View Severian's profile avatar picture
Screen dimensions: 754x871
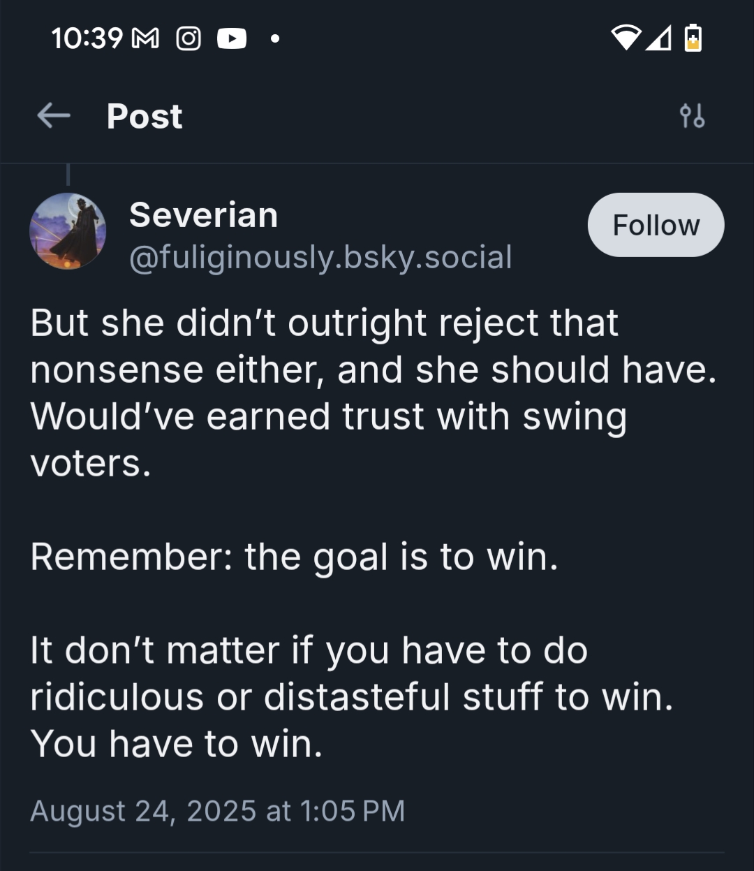[x=68, y=231]
